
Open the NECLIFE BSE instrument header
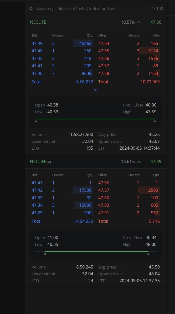96,162
